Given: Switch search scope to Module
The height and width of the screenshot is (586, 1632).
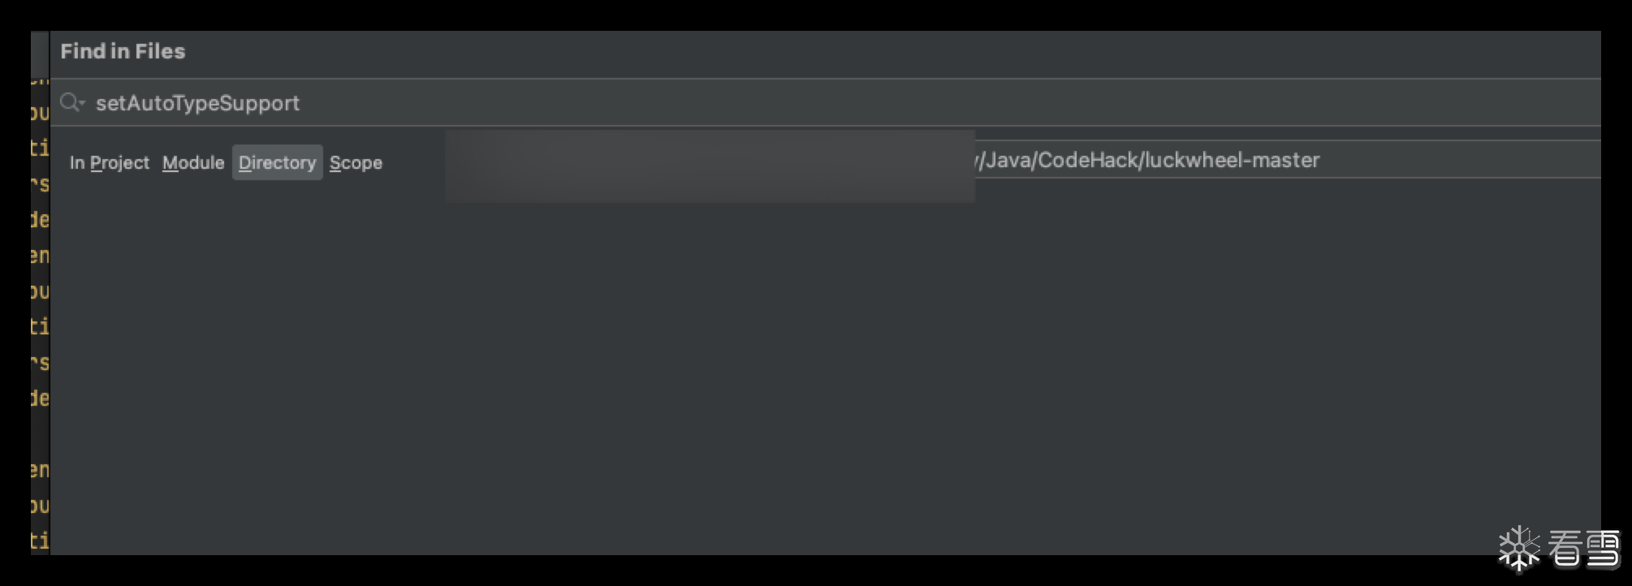Looking at the screenshot, I should (x=193, y=162).
